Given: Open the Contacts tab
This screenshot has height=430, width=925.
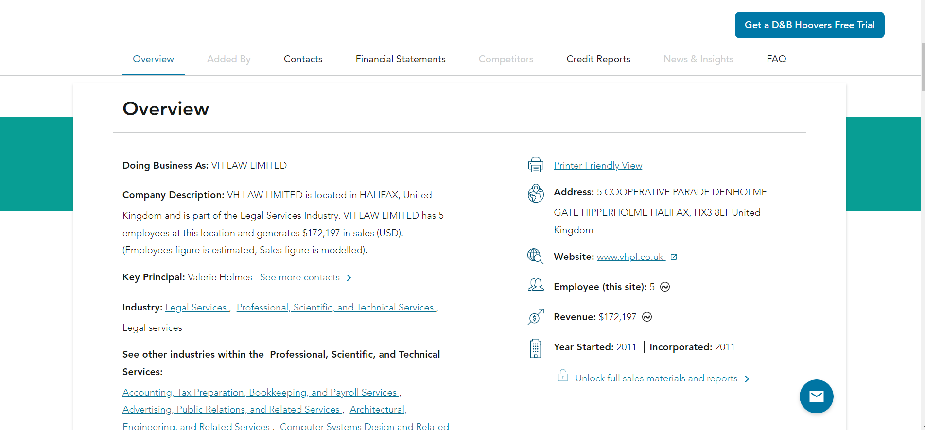Looking at the screenshot, I should (x=303, y=59).
